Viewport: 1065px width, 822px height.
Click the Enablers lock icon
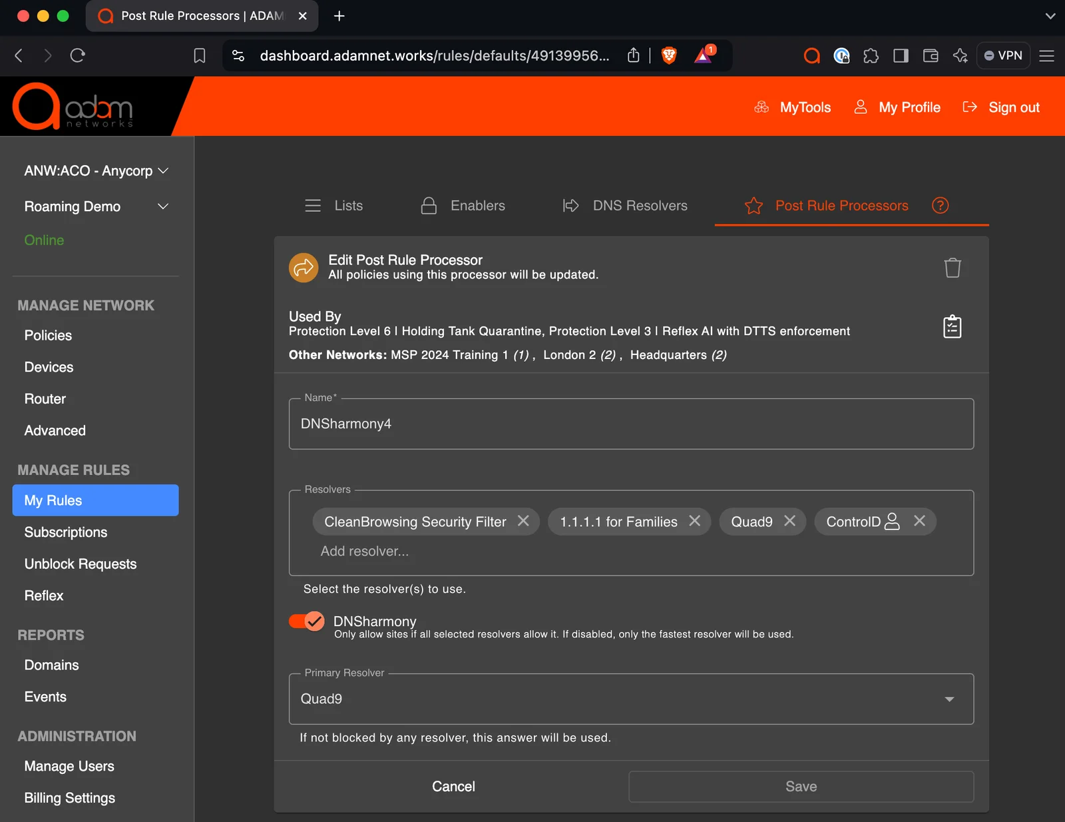click(x=429, y=206)
